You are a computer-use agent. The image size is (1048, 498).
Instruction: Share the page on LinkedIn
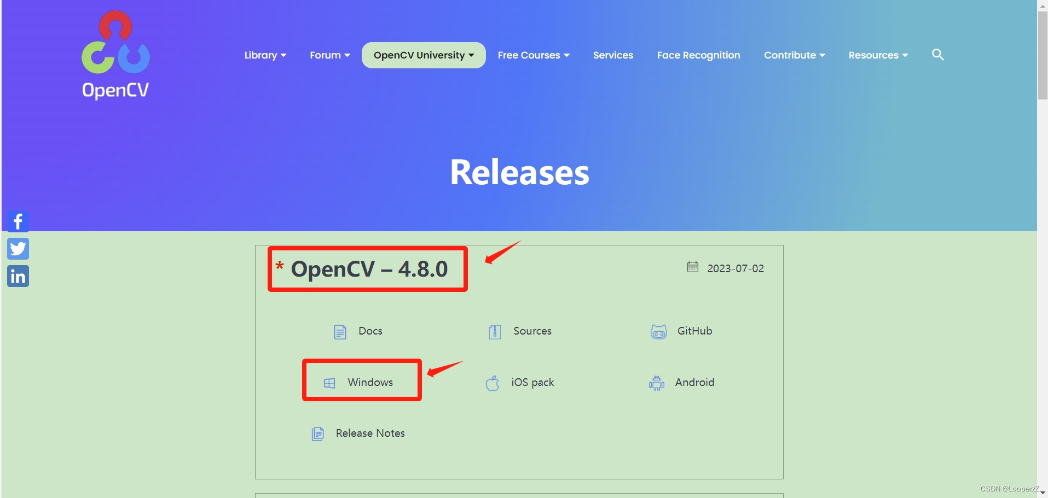pyautogui.click(x=18, y=276)
